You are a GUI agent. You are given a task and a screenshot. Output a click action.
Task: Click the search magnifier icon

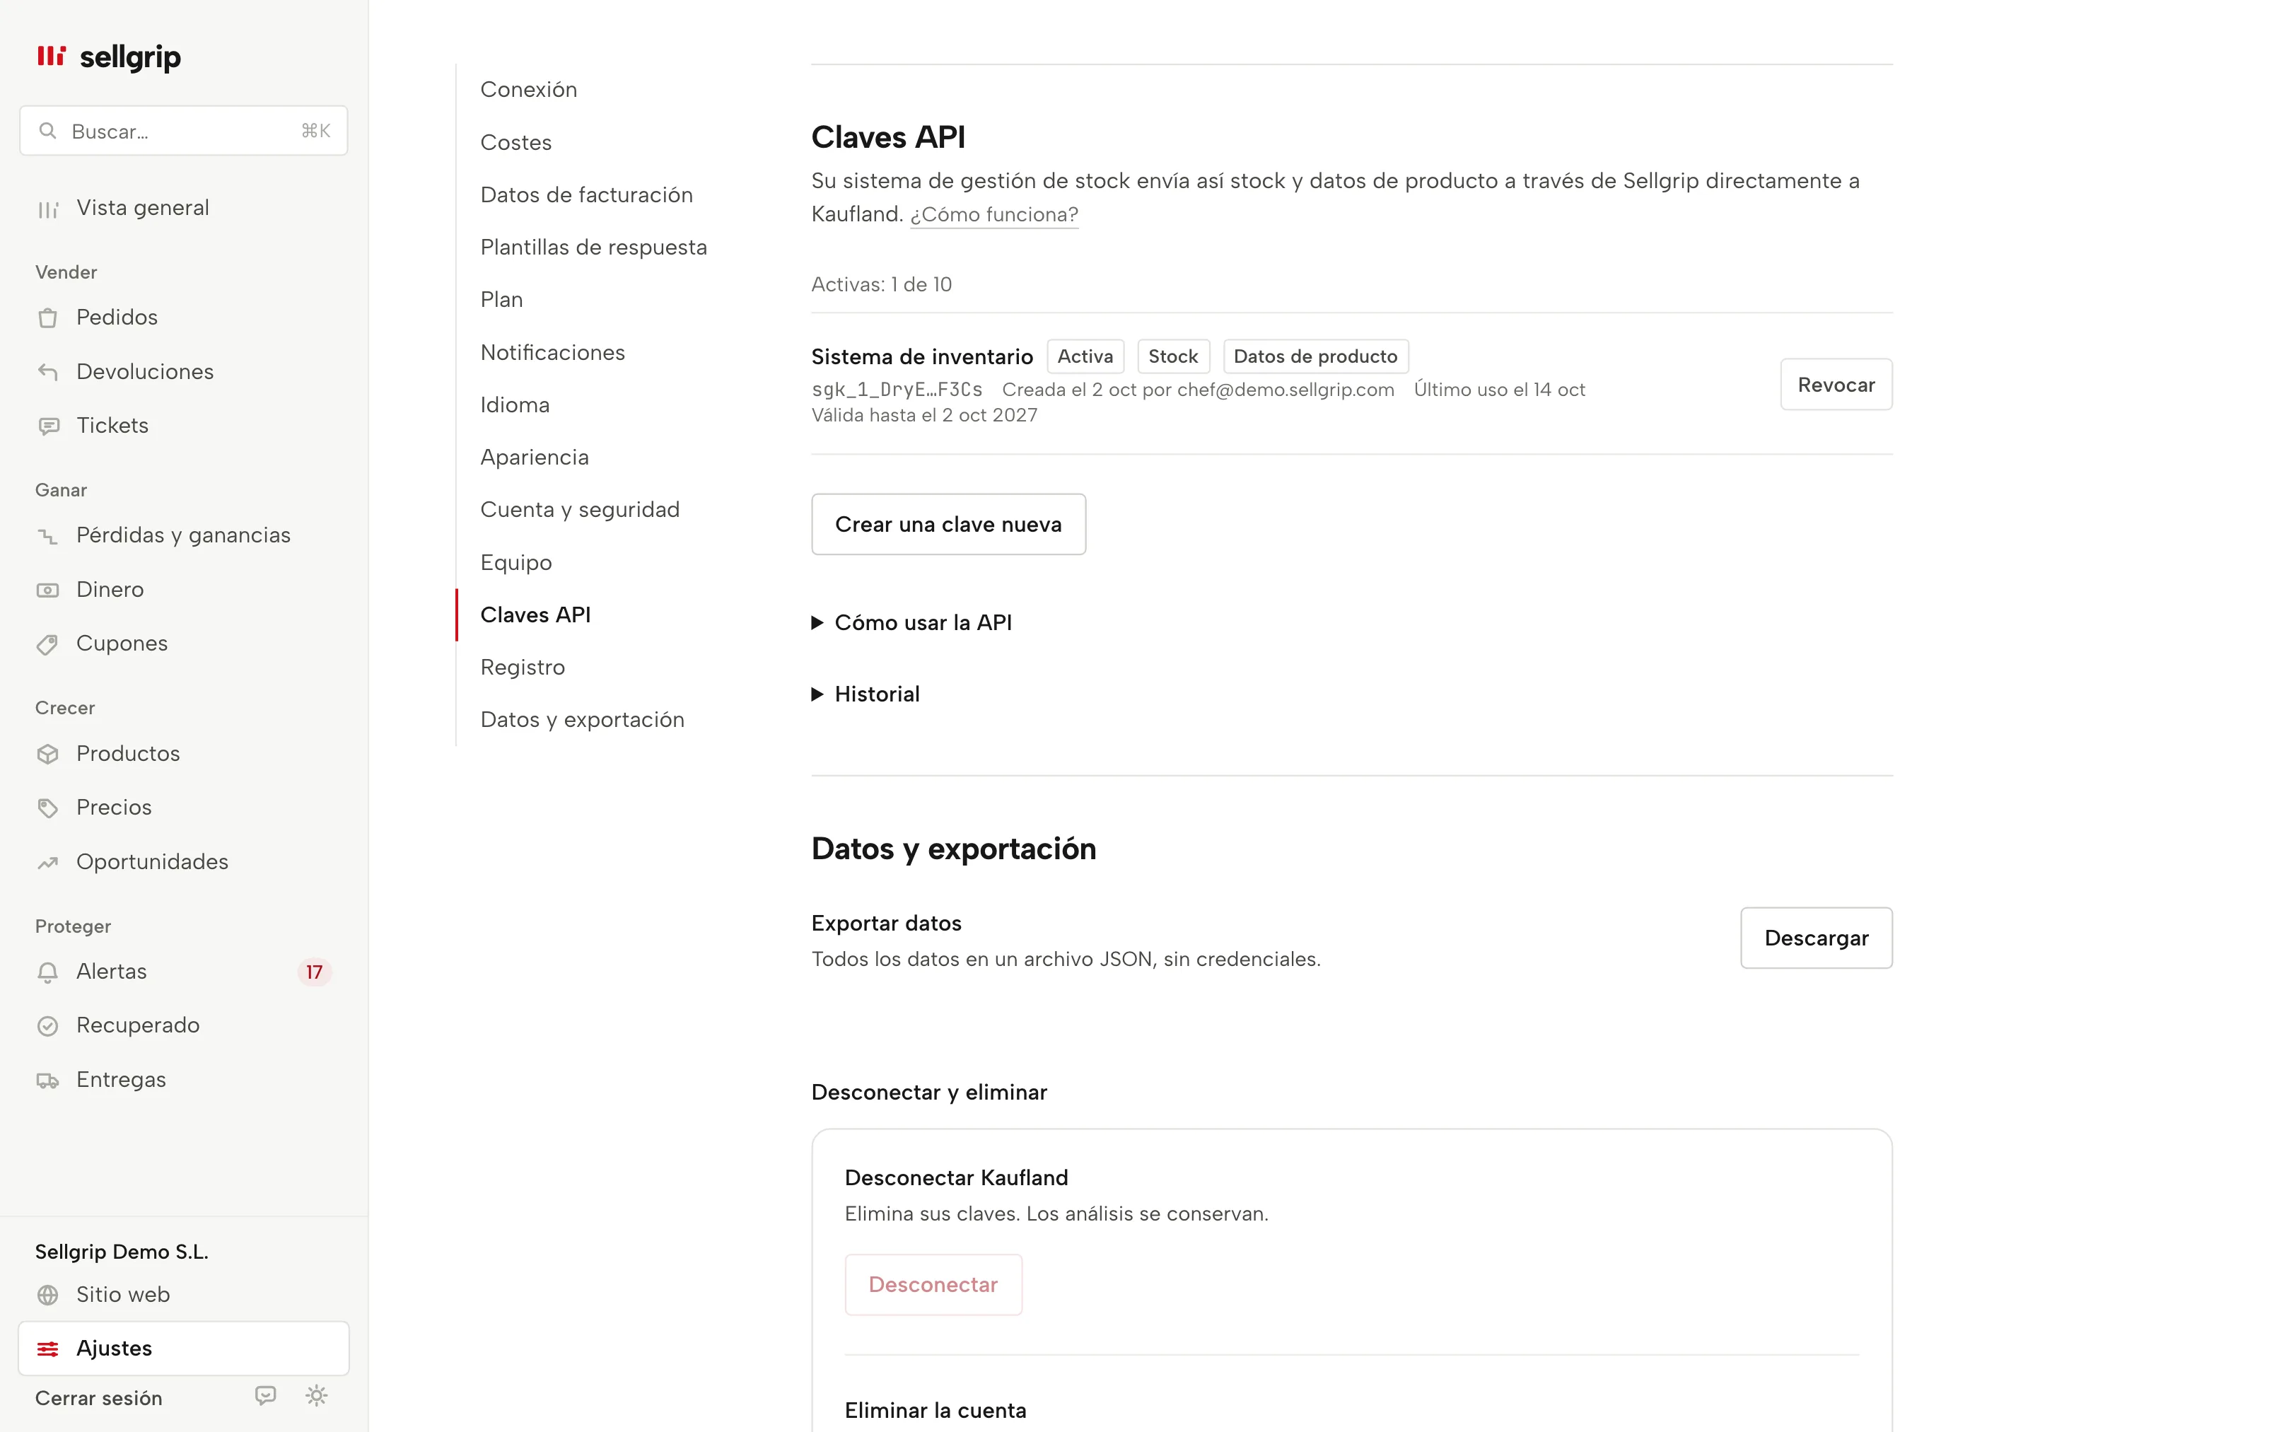tap(47, 131)
